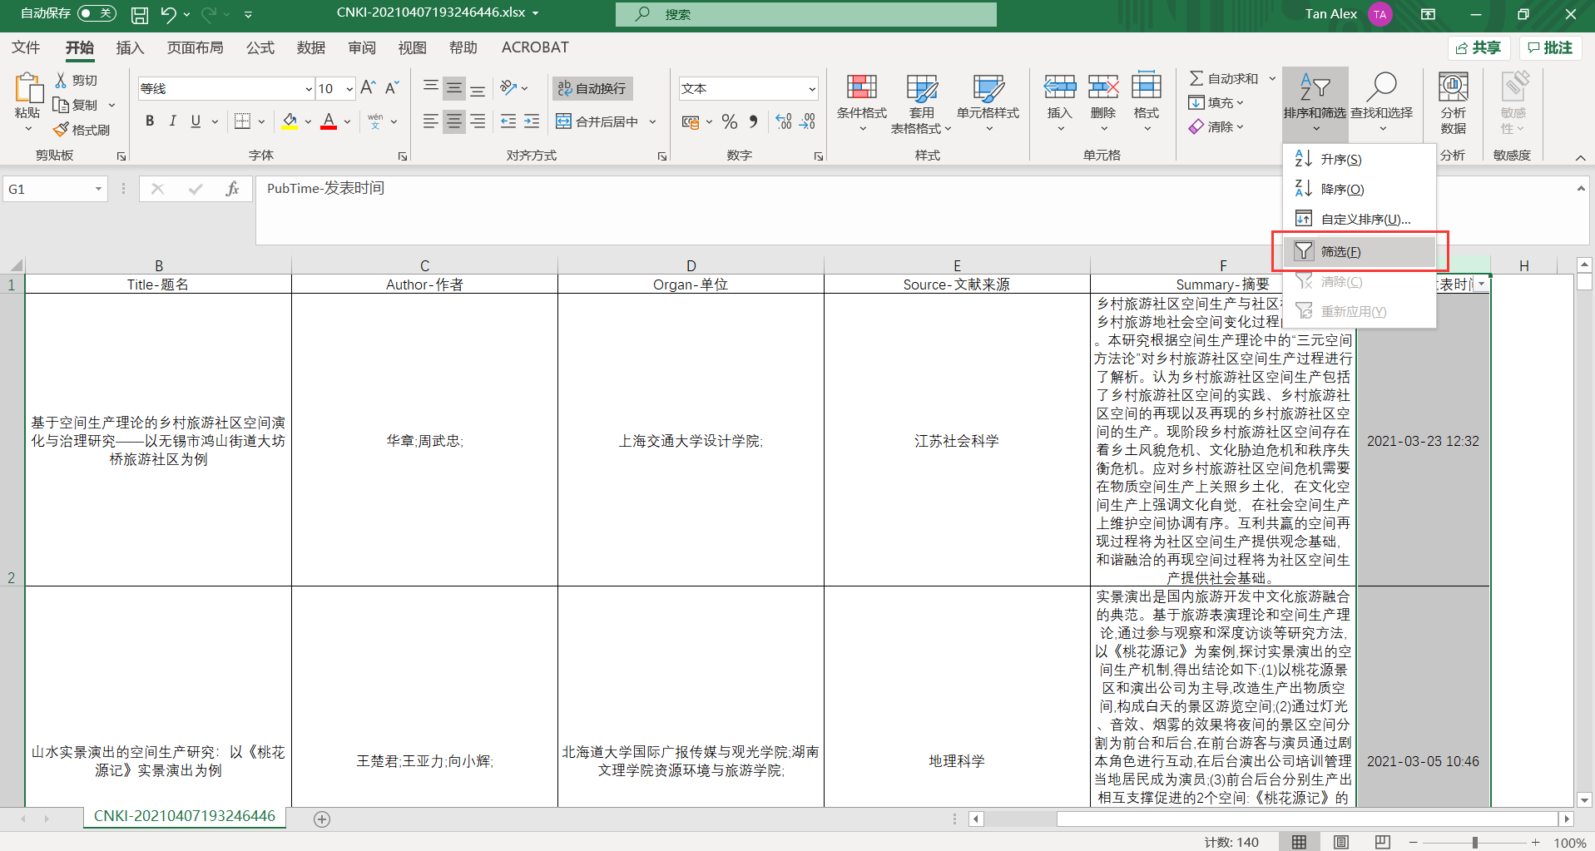This screenshot has width=1595, height=851.
Task: Open the filter dropdown in column G header
Action: (1482, 284)
